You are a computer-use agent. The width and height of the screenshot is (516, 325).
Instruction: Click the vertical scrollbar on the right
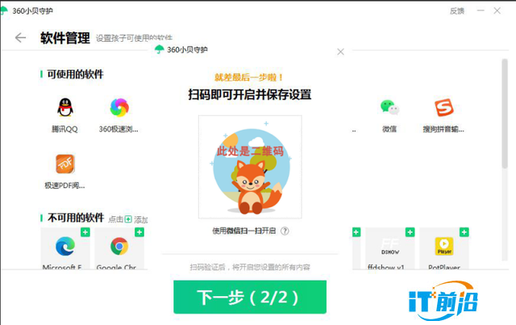click(505, 114)
